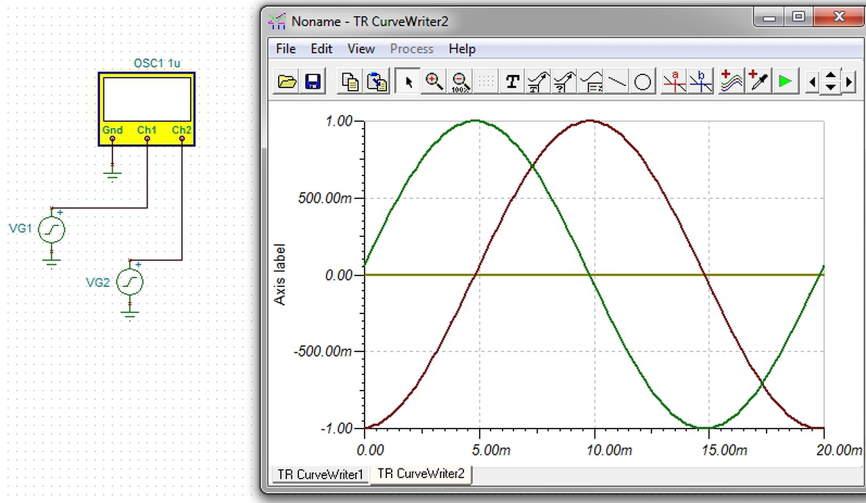Add more curves with the plus curves icon
Image resolution: width=866 pixels, height=503 pixels.
click(x=731, y=82)
